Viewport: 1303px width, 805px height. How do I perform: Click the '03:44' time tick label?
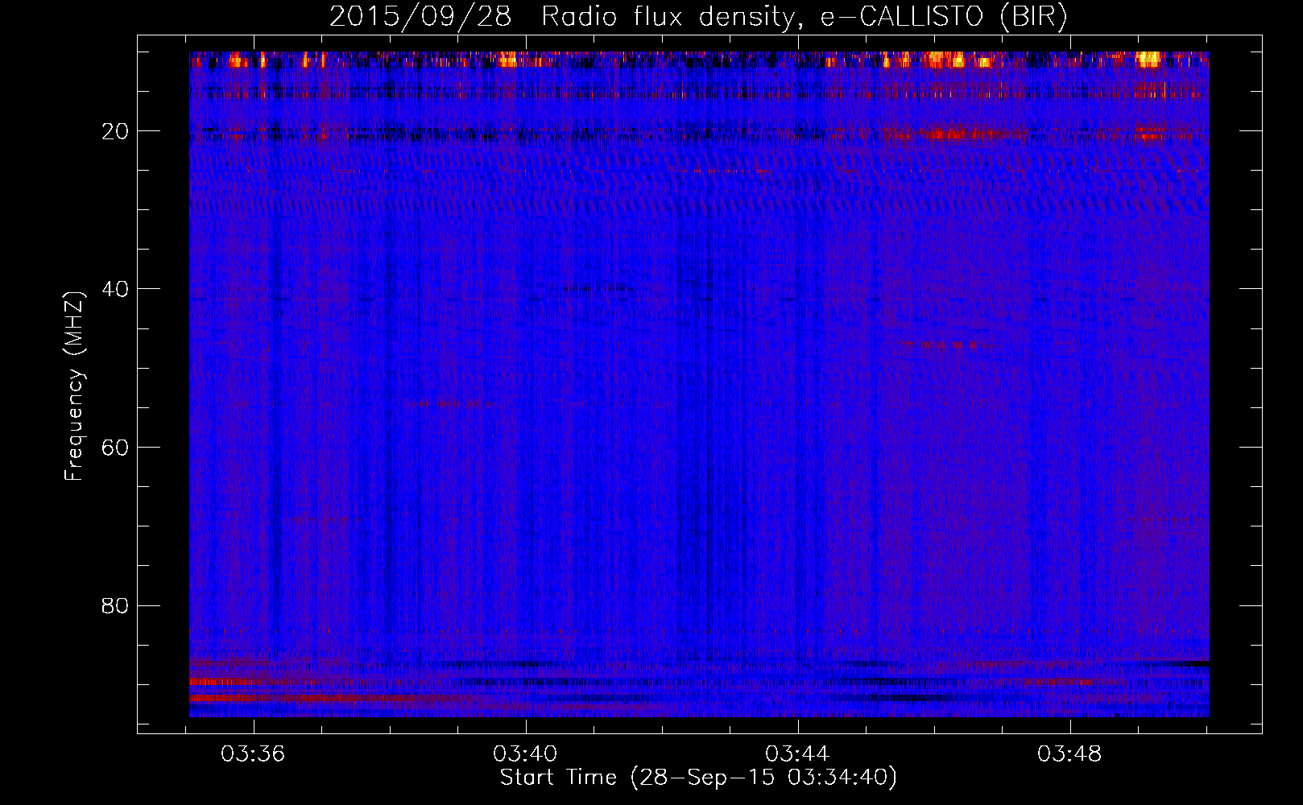798,754
